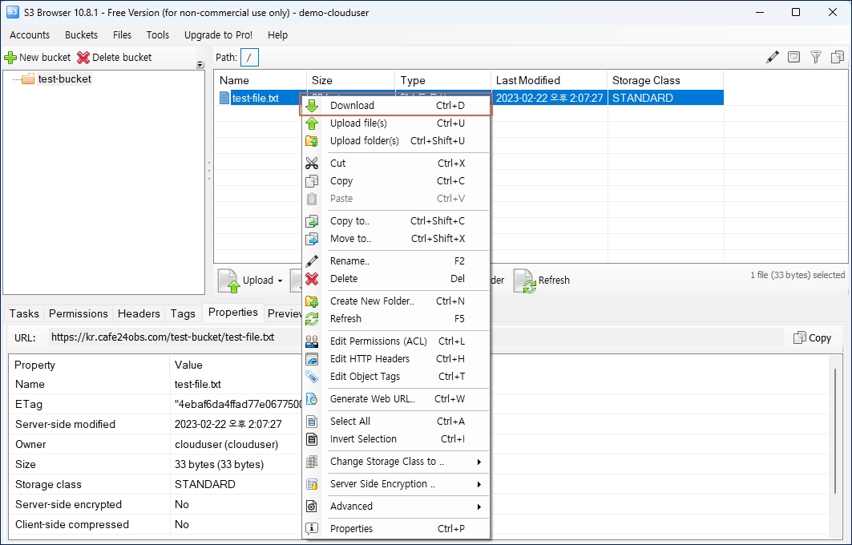Click the Refresh icon in the file toolbar
The height and width of the screenshot is (545, 852).
pos(525,281)
